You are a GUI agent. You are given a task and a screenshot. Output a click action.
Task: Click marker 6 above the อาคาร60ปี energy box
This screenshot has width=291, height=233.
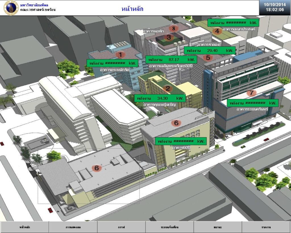pos(176,123)
